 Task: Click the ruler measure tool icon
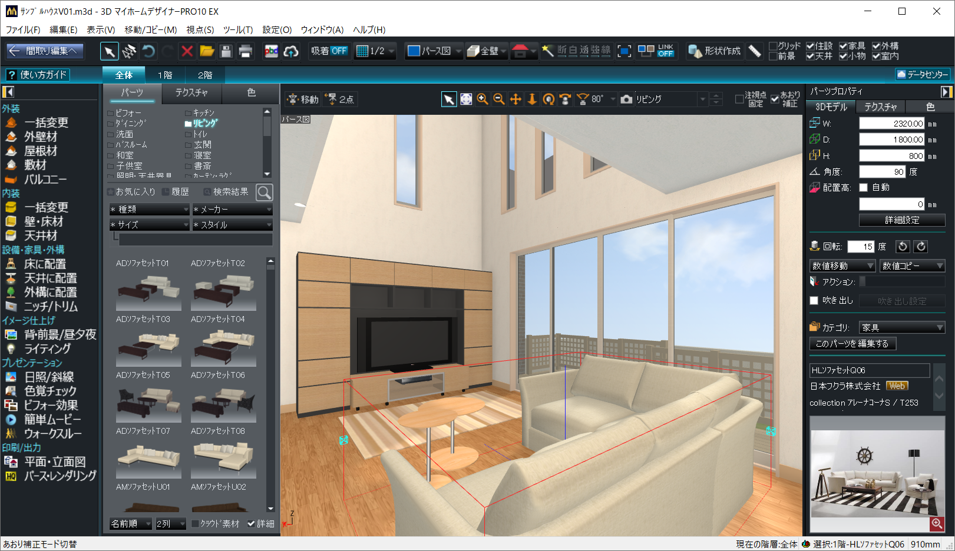tap(755, 51)
